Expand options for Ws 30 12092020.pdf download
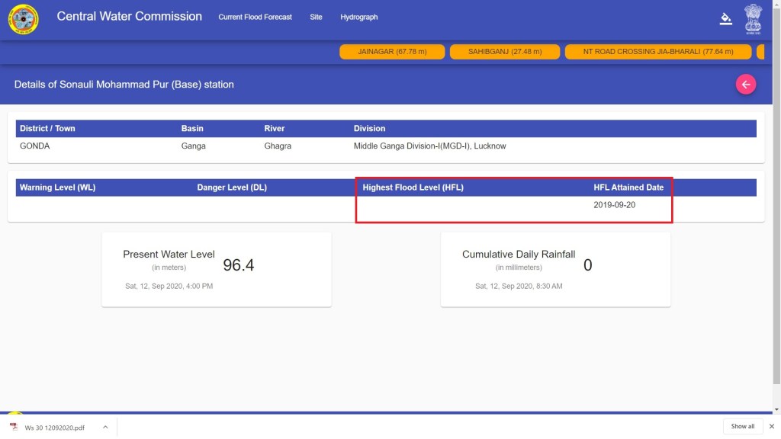Viewport: 781px width, 439px height. pyautogui.click(x=105, y=427)
